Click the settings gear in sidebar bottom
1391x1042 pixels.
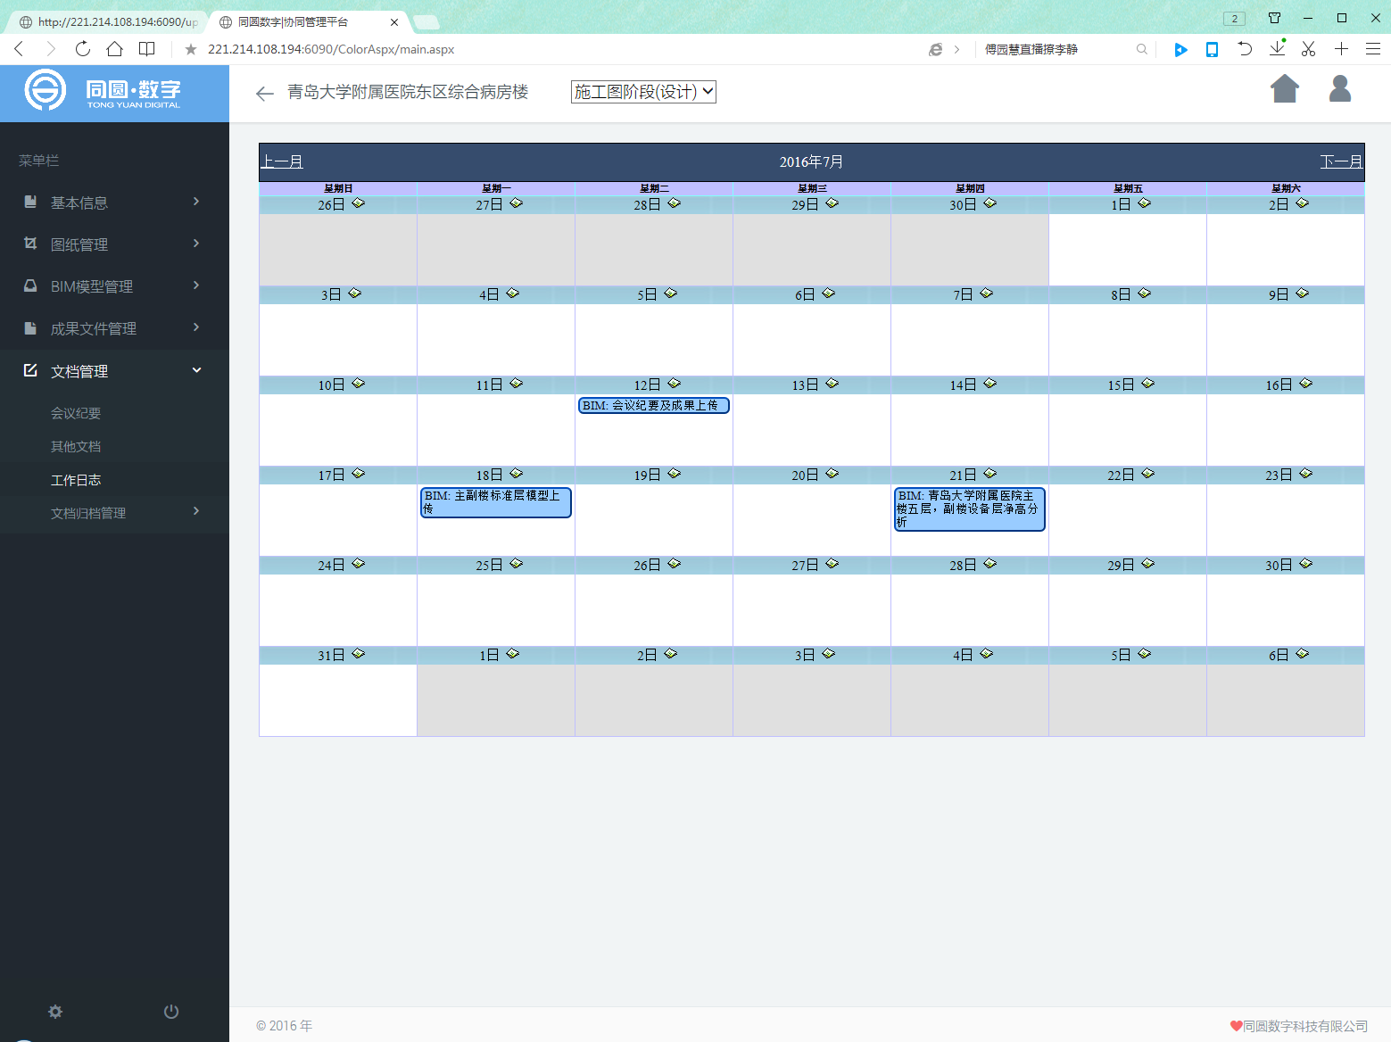pos(55,1012)
